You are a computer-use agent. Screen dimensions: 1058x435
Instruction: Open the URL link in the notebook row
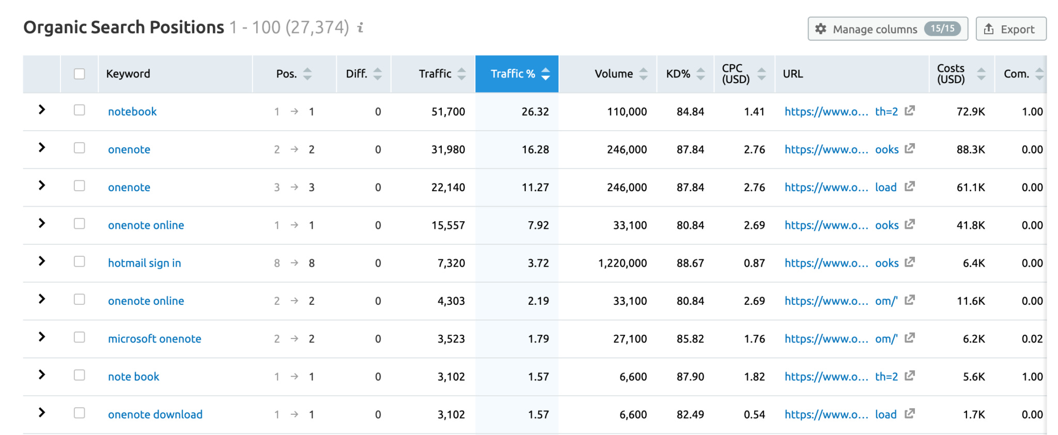(841, 112)
